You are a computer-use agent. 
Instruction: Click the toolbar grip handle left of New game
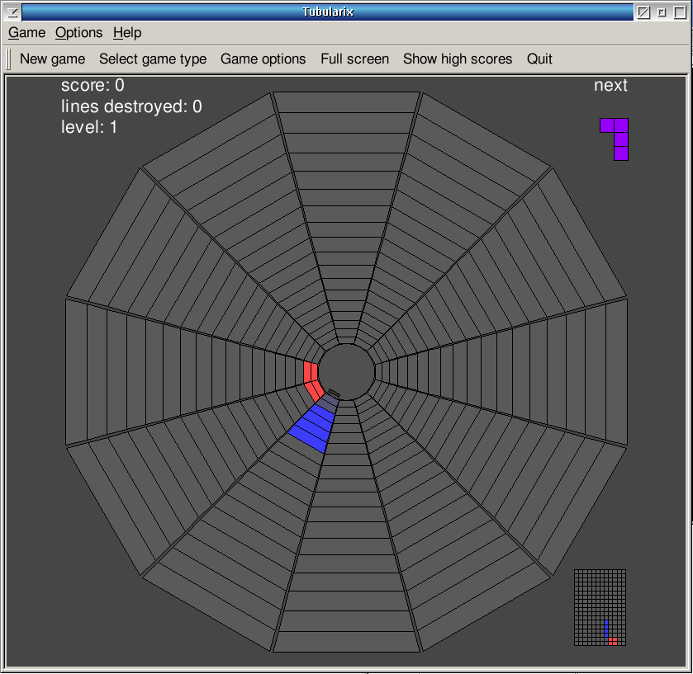click(x=8, y=59)
